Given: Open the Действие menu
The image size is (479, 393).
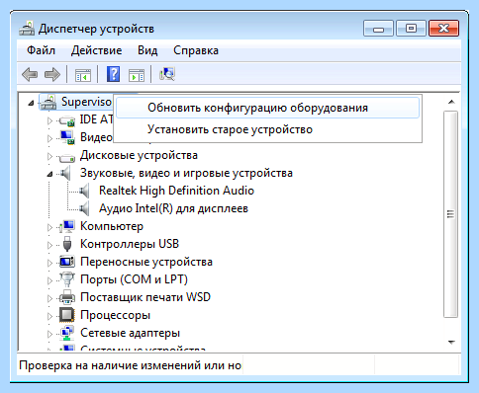Looking at the screenshot, I should click(96, 50).
